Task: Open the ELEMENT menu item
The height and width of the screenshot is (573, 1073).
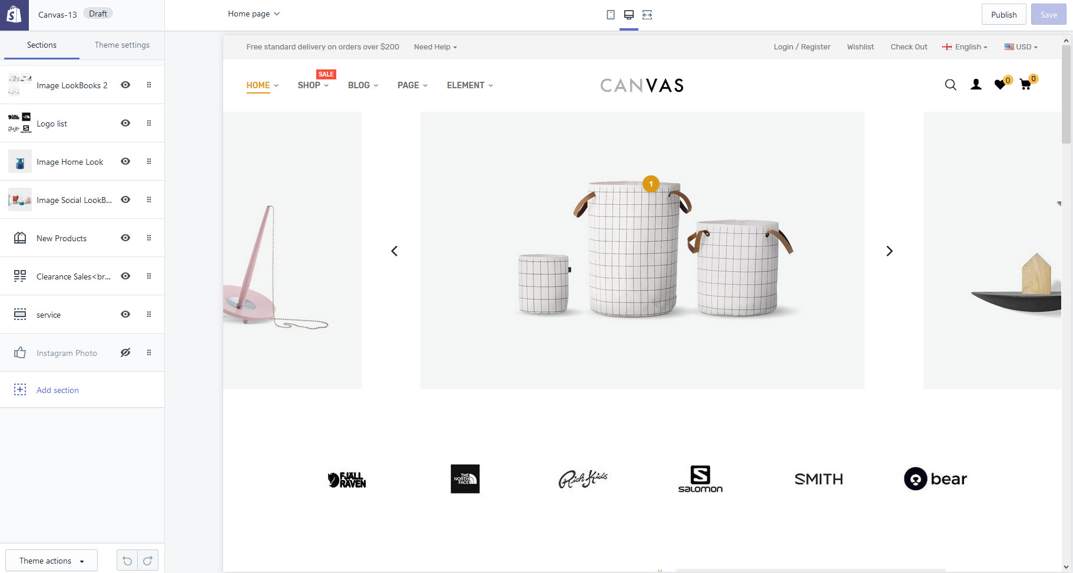Action: click(469, 85)
